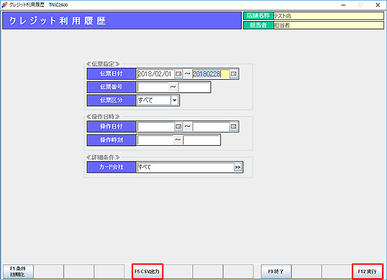This screenshot has width=387, height=280.
Task: Click the 担当者 green label
Action: pos(258,25)
